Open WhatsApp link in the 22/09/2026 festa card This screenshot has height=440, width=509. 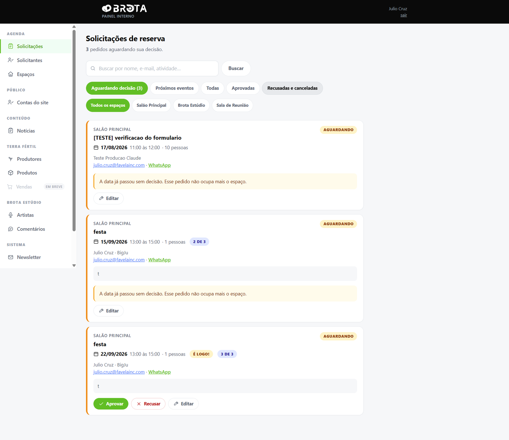pyautogui.click(x=159, y=372)
